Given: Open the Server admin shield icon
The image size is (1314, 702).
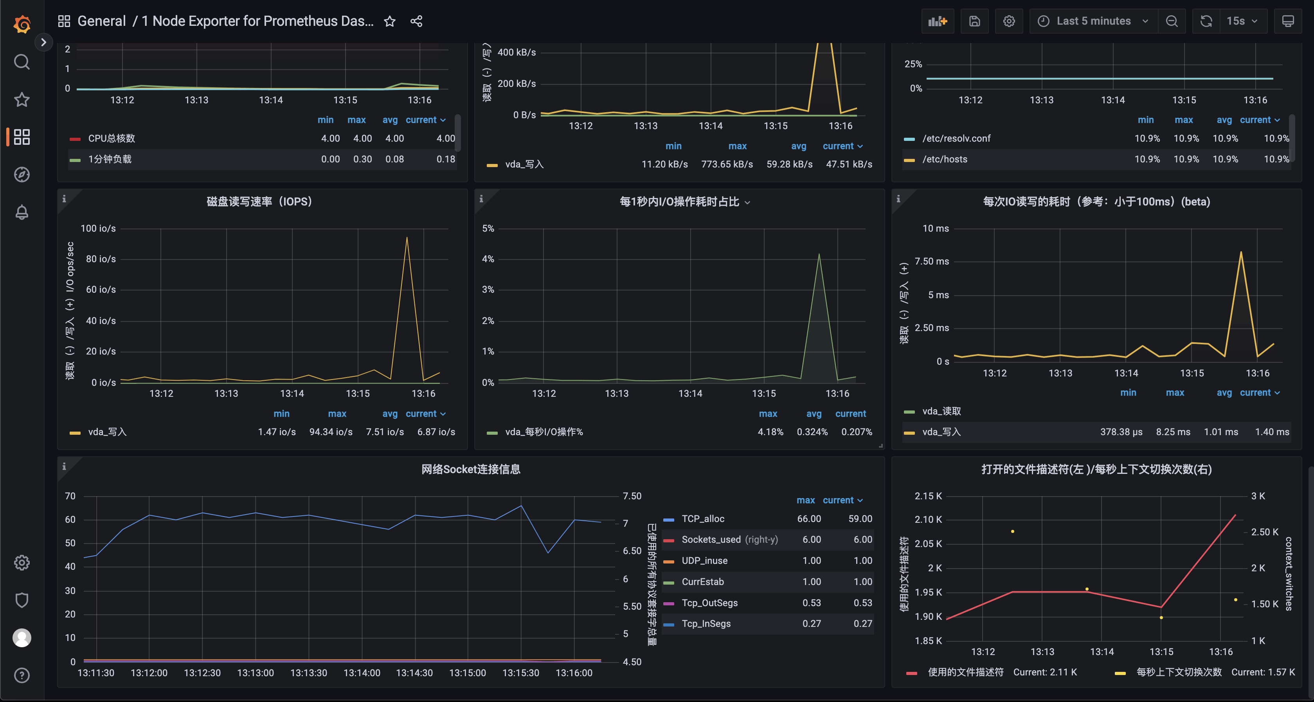Looking at the screenshot, I should [22, 600].
